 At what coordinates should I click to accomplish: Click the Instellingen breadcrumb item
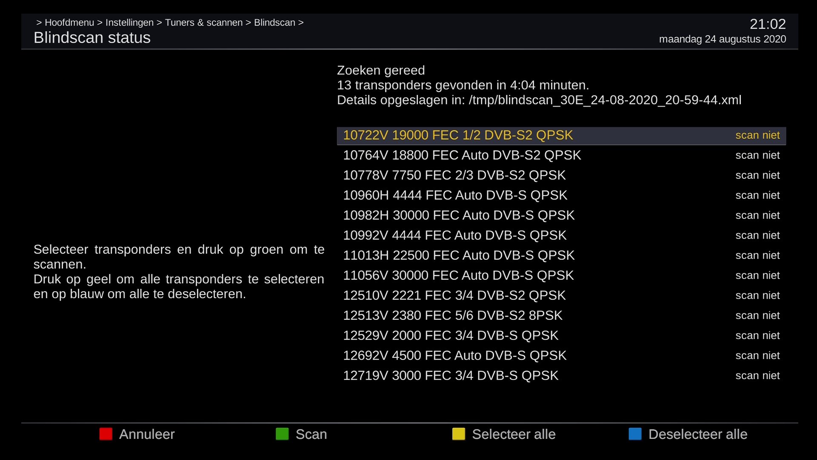(x=129, y=23)
